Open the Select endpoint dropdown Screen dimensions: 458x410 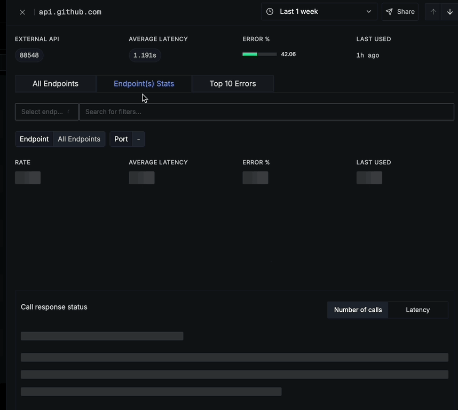[47, 112]
